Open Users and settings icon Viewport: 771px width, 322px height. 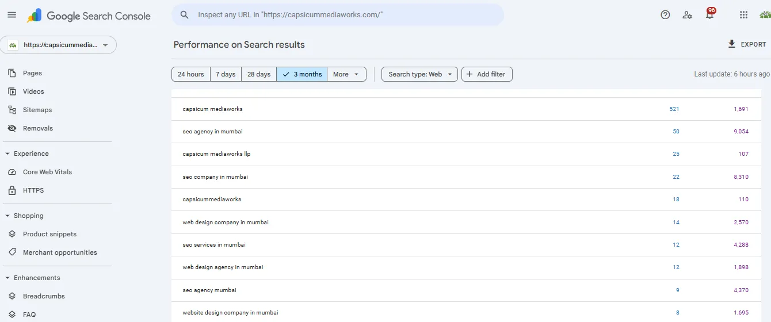click(687, 15)
